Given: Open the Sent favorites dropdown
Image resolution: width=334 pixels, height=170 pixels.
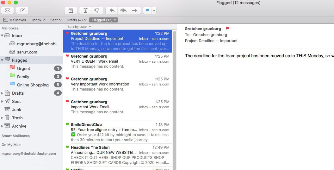Looking at the screenshot, I should [x=56, y=20].
